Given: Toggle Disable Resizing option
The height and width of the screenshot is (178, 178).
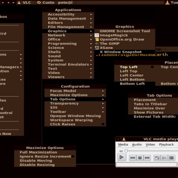Looking at the screenshot, I should (45, 165).
